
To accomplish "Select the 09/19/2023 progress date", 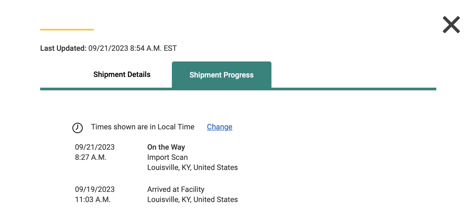I will [x=95, y=189].
